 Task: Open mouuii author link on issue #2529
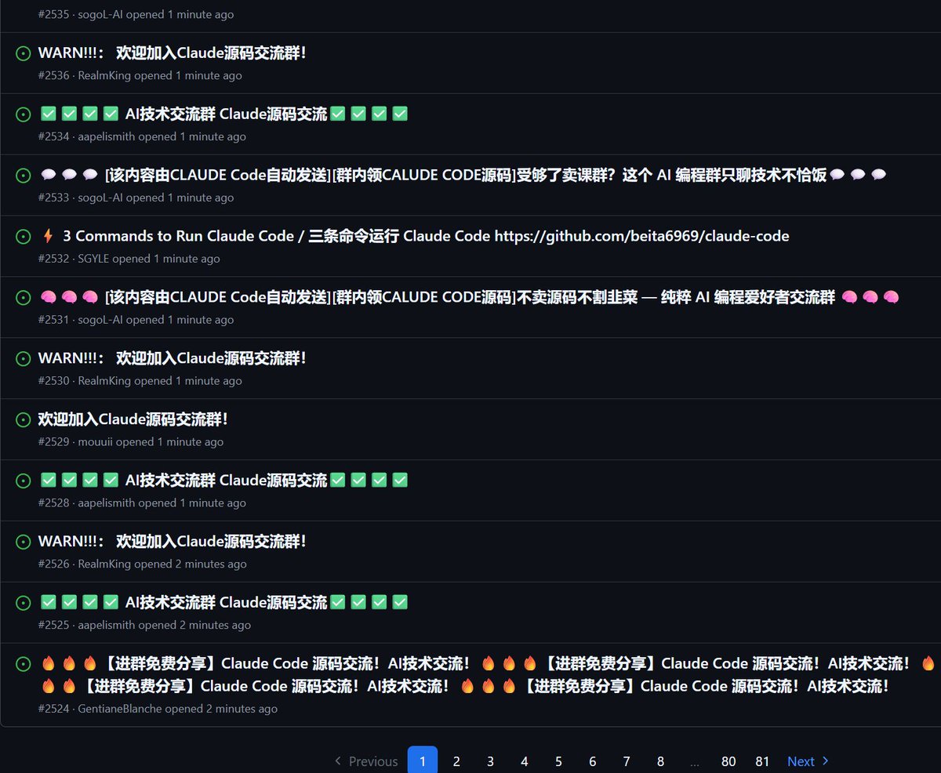click(x=96, y=443)
